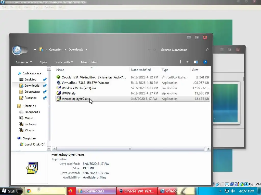Image resolution: width=261 pixels, height=195 pixels.
Task: Click the zip Archive type cell
Action: click(x=169, y=93)
